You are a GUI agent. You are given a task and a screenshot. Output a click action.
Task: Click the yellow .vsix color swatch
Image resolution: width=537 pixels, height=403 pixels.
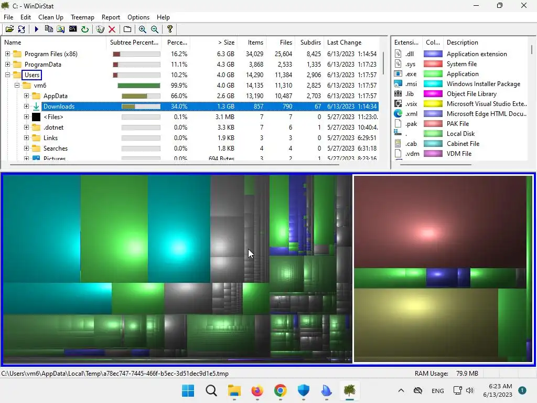pos(433,103)
